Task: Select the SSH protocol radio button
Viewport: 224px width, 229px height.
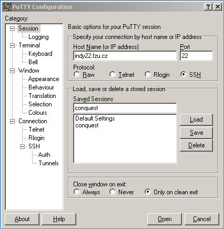Action: (x=184, y=74)
